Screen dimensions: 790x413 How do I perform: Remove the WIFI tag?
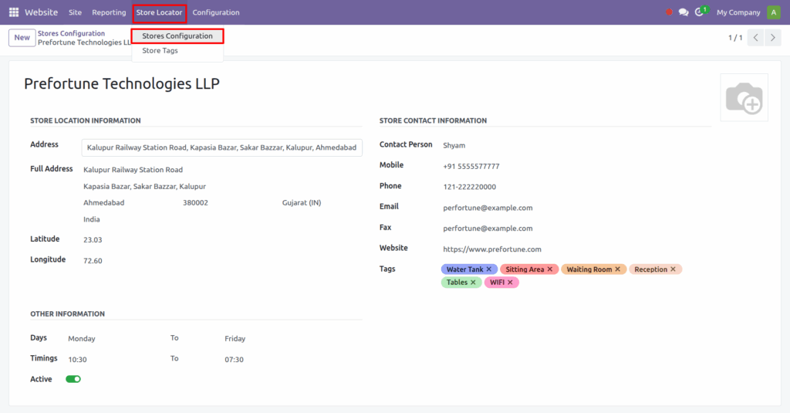[x=510, y=283]
